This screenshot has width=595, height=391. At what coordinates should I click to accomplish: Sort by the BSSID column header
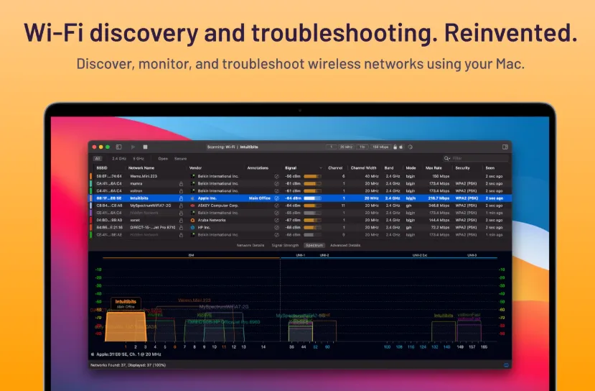102,168
